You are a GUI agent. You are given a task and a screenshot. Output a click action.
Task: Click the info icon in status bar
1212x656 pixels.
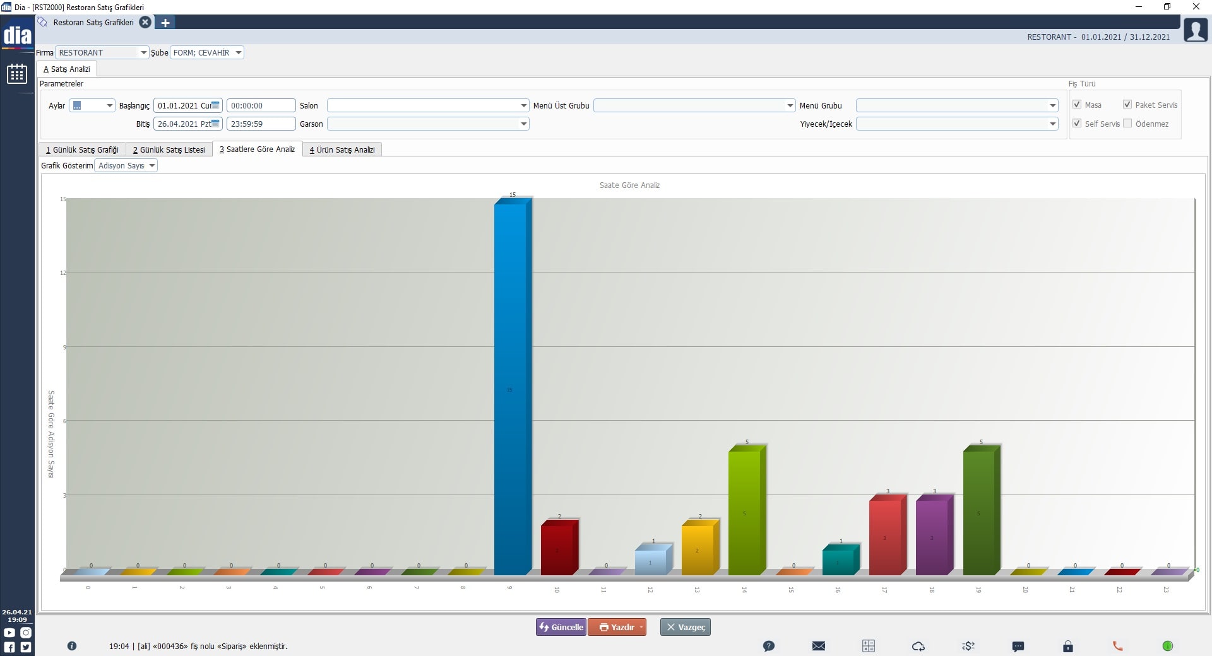pos(72,646)
